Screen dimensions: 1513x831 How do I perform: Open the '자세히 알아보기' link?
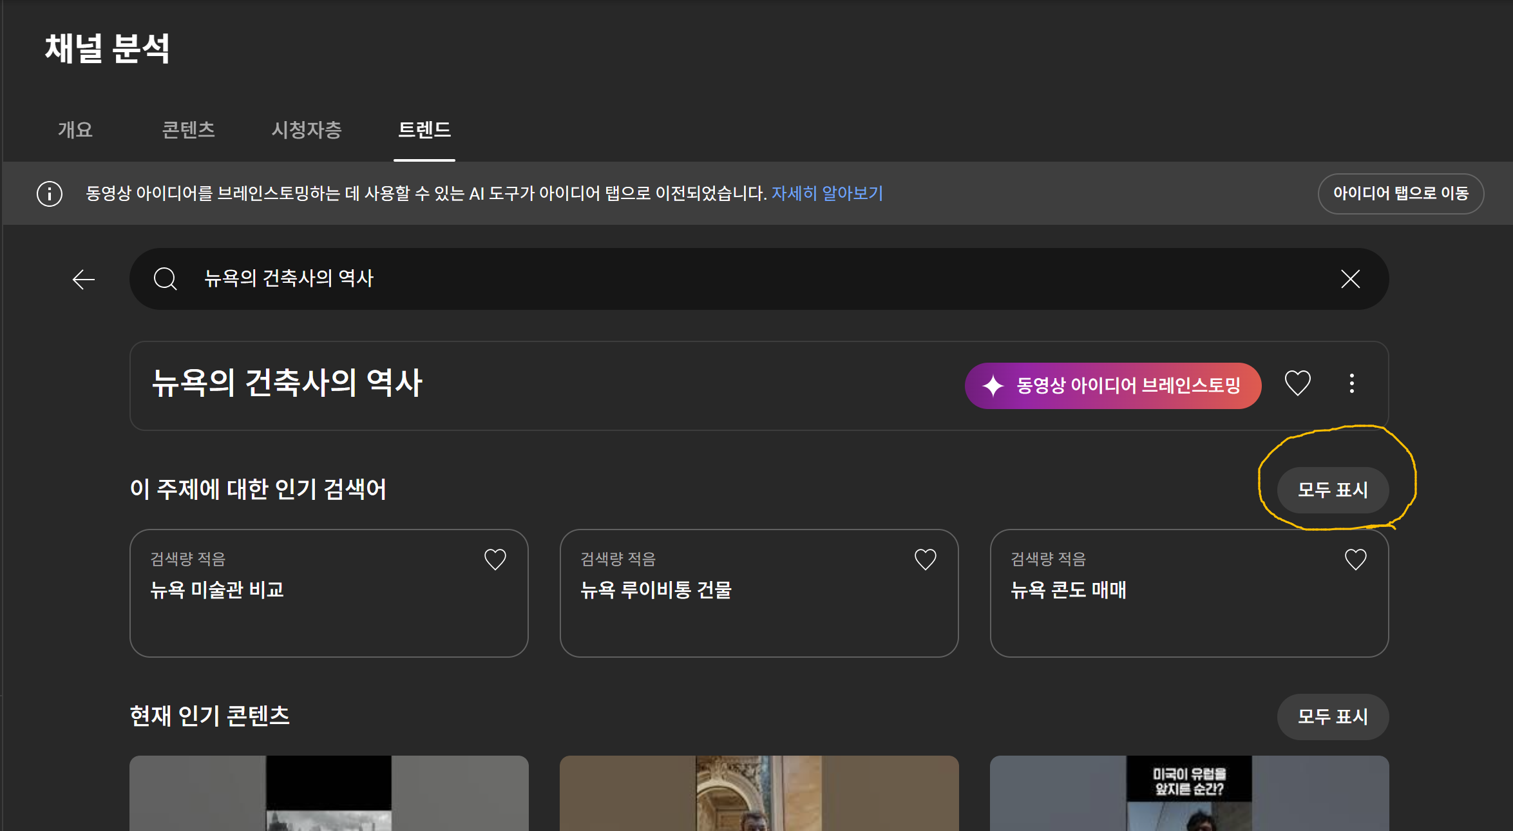click(x=827, y=193)
